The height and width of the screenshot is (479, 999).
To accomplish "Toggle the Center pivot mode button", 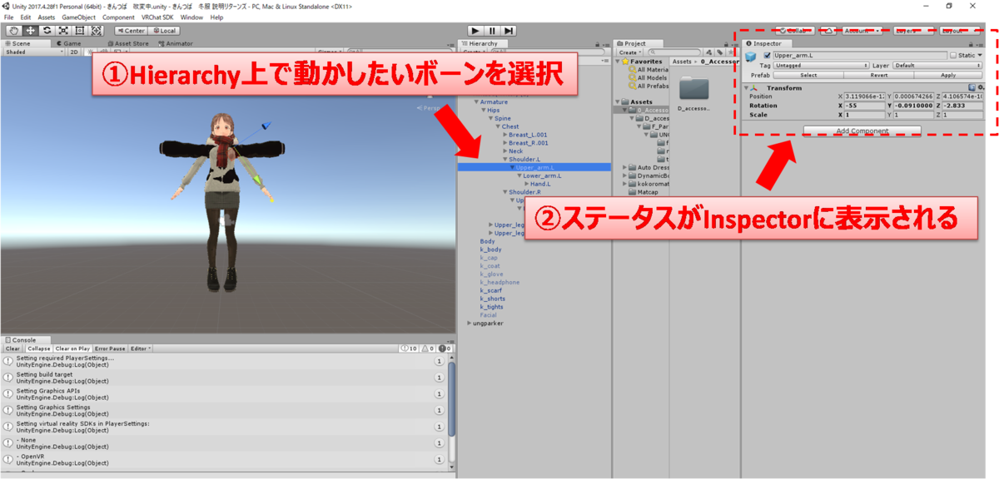I will tap(131, 31).
